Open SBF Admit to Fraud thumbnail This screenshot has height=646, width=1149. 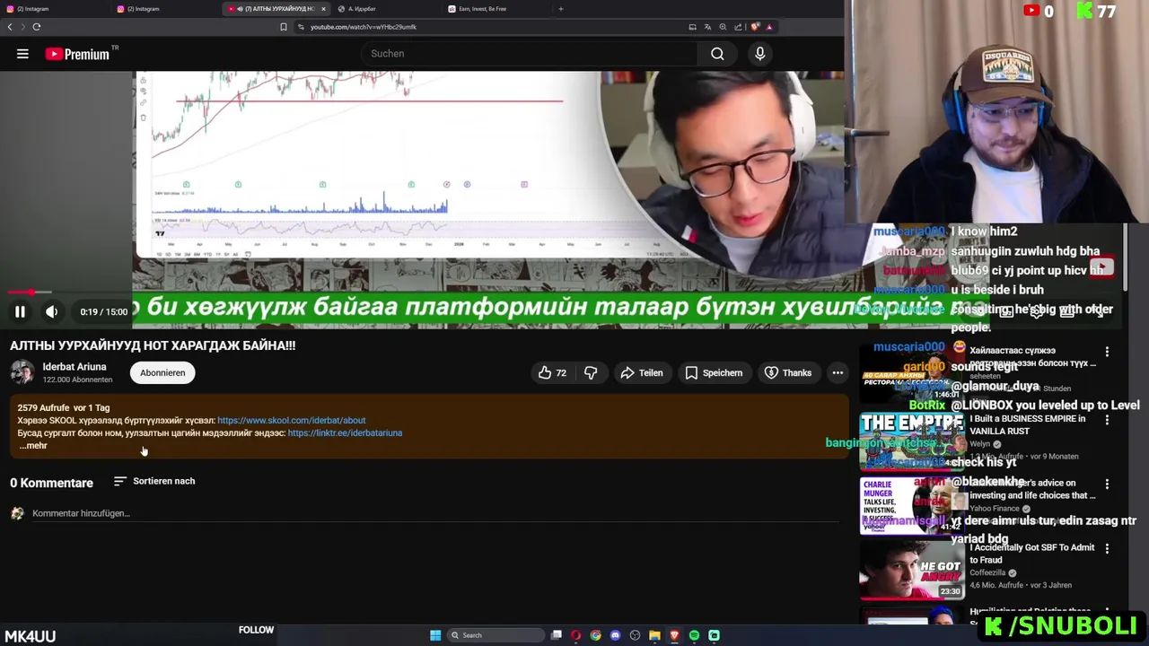tap(911, 570)
